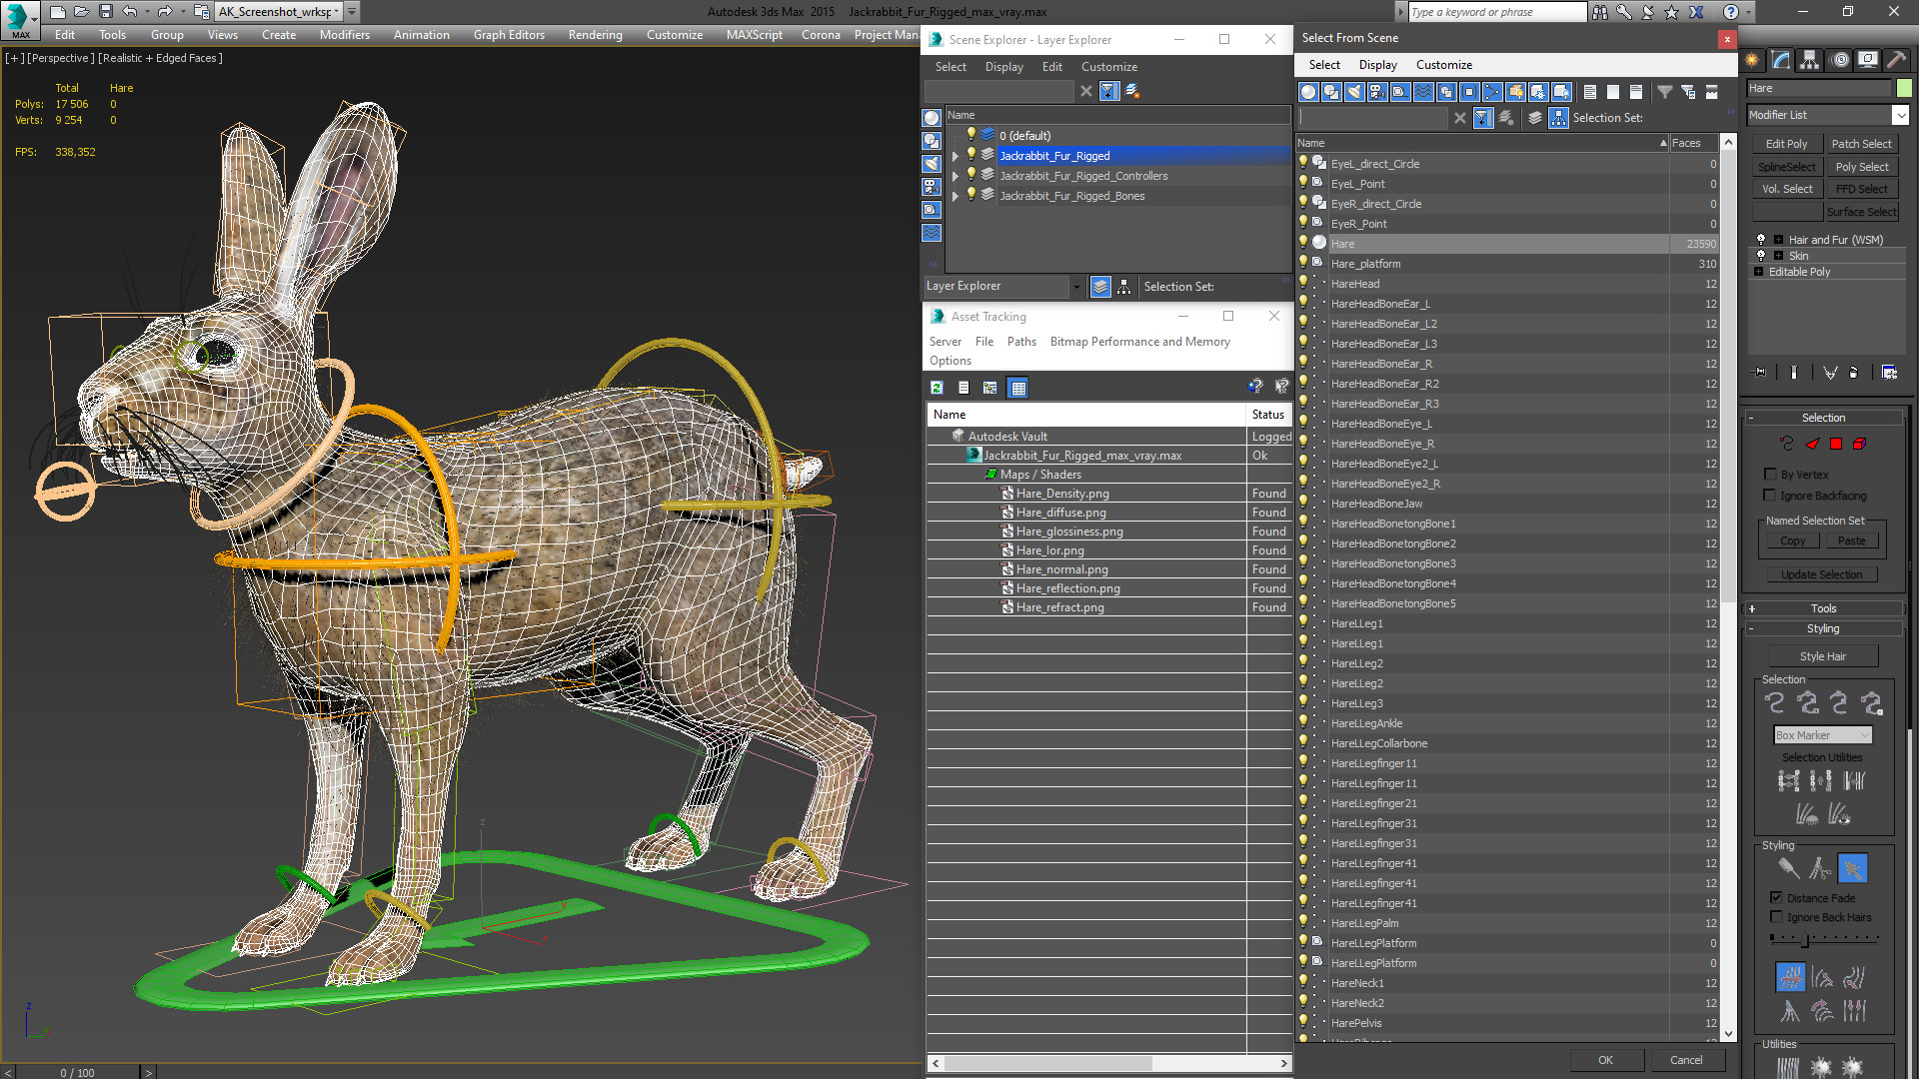The width and height of the screenshot is (1919, 1079).
Task: Enable Ignore Backfacing checkbox
Action: (x=1770, y=496)
